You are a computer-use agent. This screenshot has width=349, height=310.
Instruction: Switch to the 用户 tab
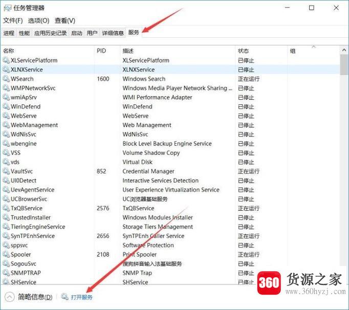(92, 33)
